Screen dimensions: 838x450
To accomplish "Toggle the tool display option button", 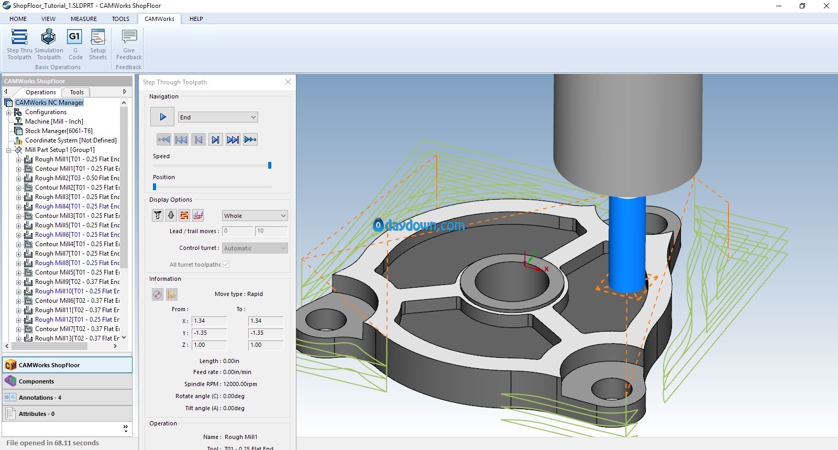I will tap(158, 215).
